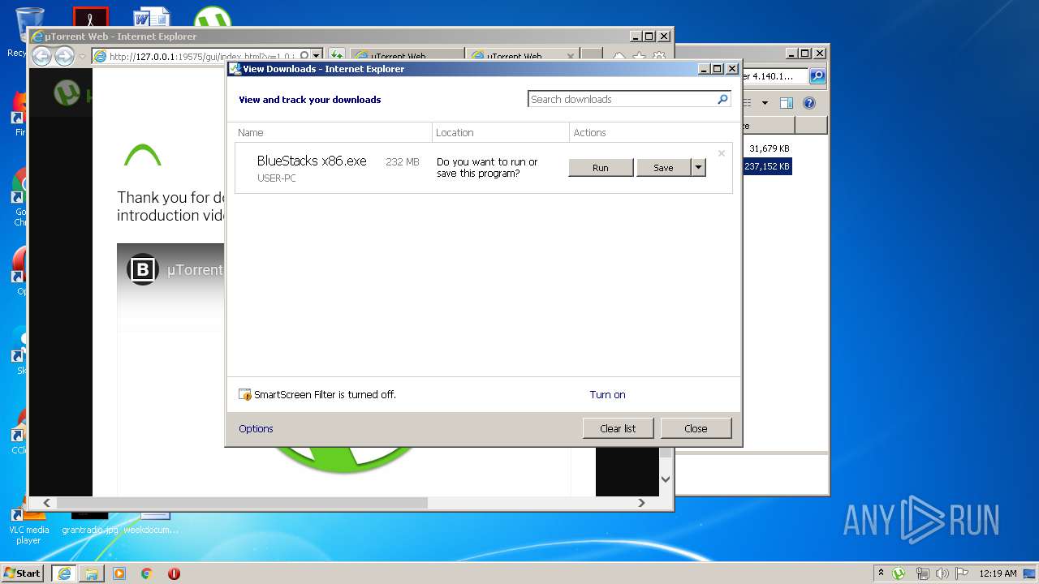Save the BlueStacks x86.exe file

pos(663,168)
